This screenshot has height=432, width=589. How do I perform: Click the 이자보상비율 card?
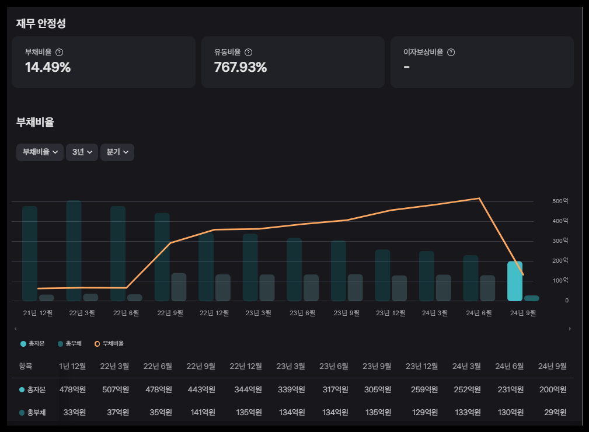(482, 62)
